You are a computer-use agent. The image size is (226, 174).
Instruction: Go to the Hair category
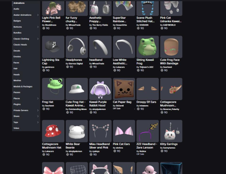[x=16, y=68]
